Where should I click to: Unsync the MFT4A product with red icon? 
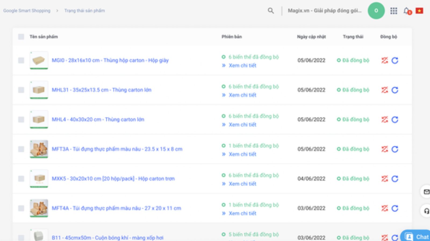coord(385,208)
